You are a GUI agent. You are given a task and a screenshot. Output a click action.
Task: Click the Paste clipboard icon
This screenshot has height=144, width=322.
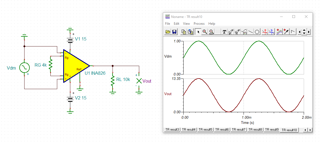click(x=190, y=32)
